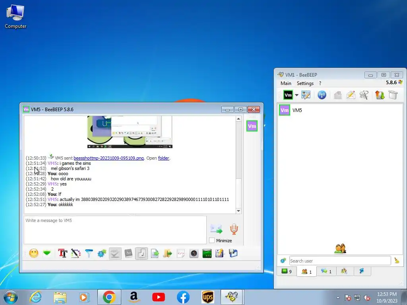Open the Computer desktop icon
Viewport: 407px width, 305px height.
pos(16,17)
